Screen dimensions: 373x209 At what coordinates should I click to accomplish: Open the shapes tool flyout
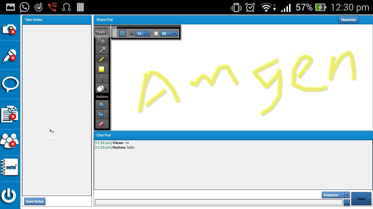coord(102,89)
